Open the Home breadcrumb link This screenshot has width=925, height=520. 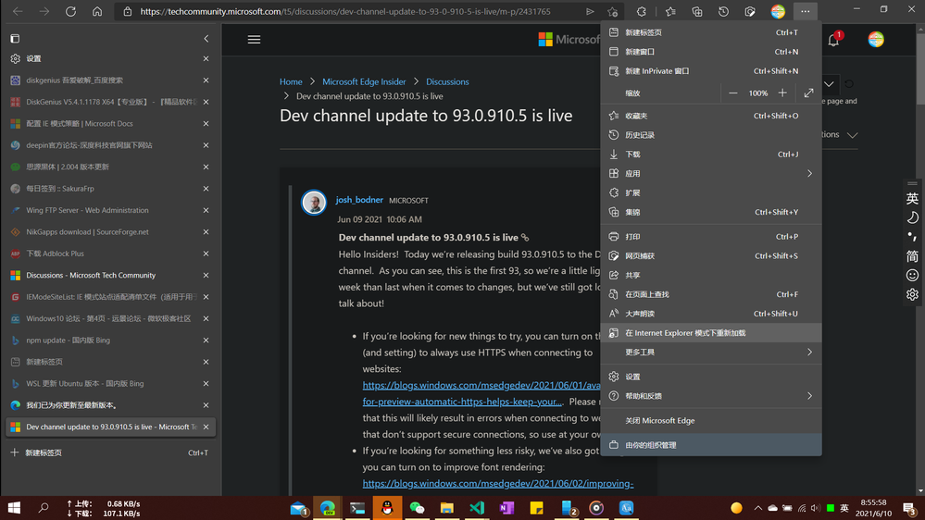291,82
